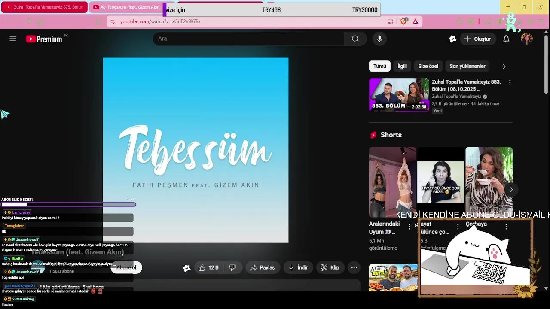550x309 pixels.
Task: Open the Çorbaya short thumbnail
Action: tap(489, 182)
